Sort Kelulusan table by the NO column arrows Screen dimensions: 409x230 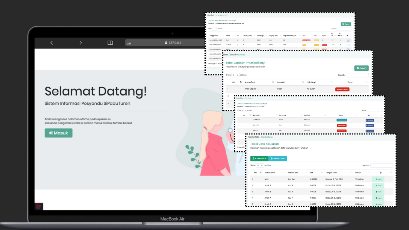[261, 172]
